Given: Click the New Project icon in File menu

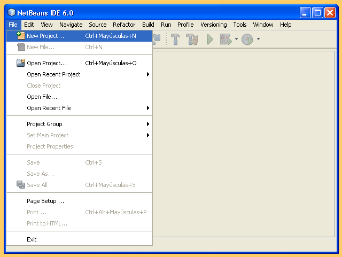Looking at the screenshot, I should pyautogui.click(x=21, y=36).
